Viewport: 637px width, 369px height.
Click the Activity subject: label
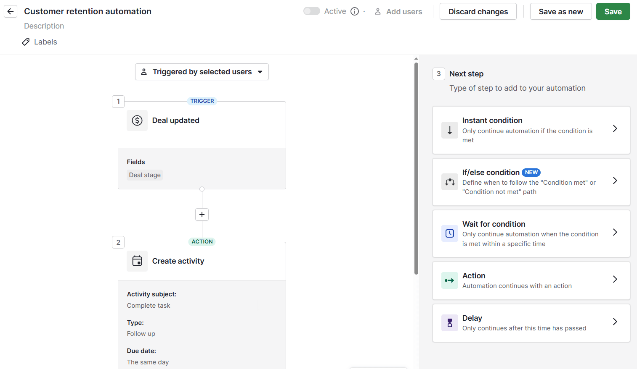(x=151, y=294)
